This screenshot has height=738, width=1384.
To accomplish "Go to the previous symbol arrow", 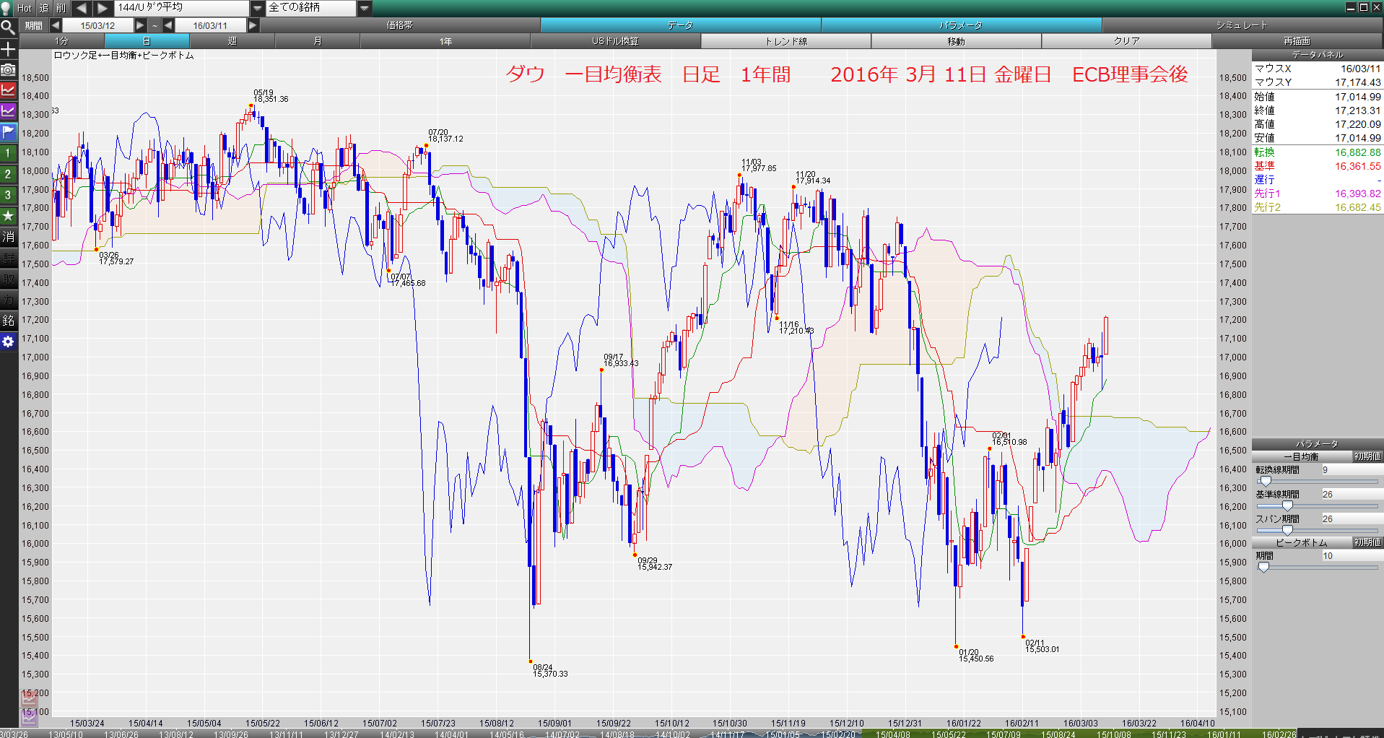I will click(81, 8).
